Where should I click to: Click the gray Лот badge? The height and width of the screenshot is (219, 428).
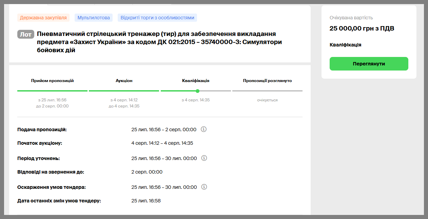(26, 34)
